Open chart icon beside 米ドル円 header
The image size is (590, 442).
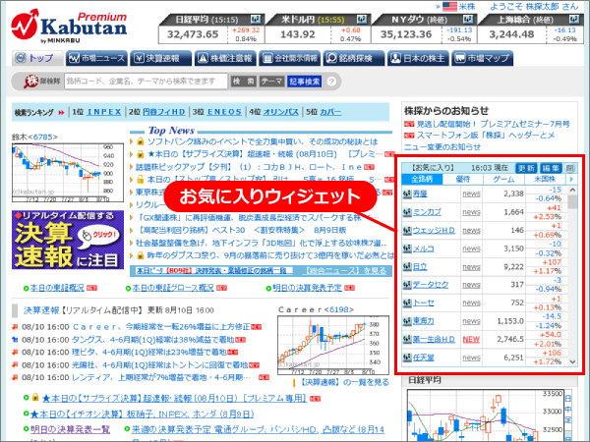(362, 19)
